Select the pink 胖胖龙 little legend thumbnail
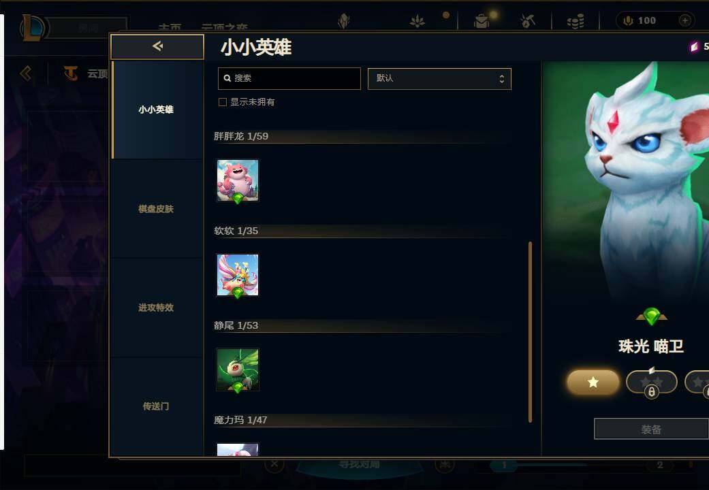The width and height of the screenshot is (709, 490). [238, 180]
